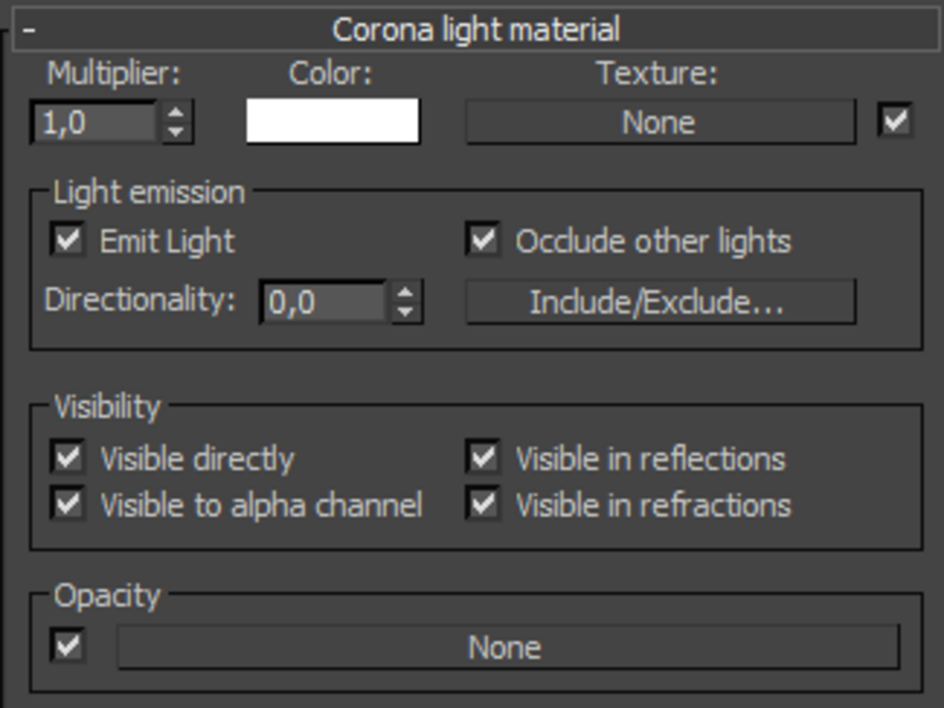The width and height of the screenshot is (944, 708).
Task: Toggle the Visible to alpha channel checkbox
Action: tap(62, 506)
